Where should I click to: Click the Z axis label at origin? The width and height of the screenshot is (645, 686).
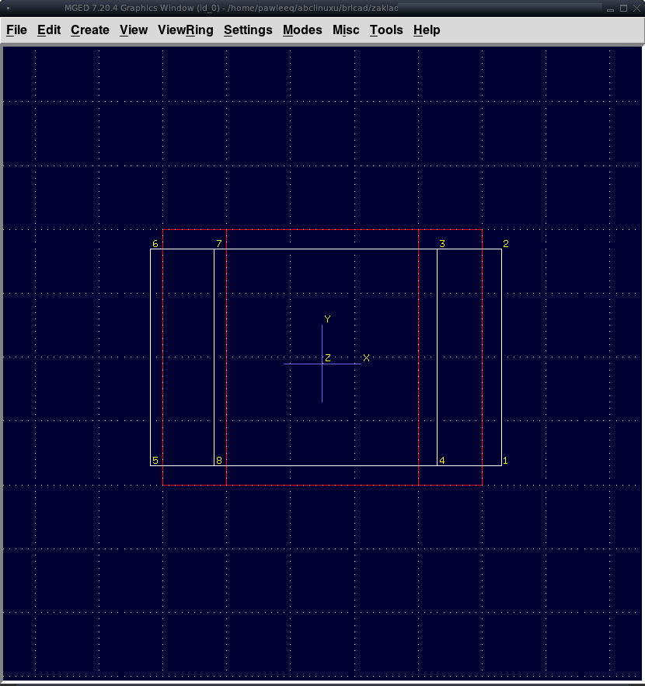pyautogui.click(x=327, y=358)
